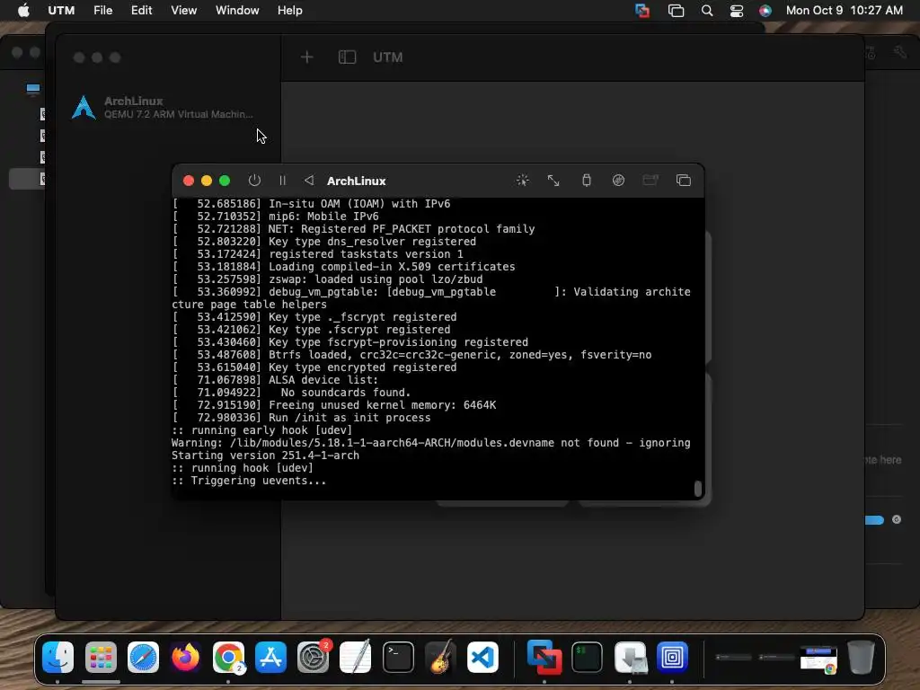Open the UTM application menu
The image size is (920, 690).
click(61, 11)
